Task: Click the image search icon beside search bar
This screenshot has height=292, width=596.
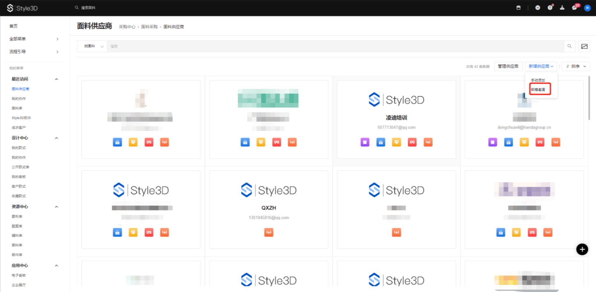Action: 584,46
